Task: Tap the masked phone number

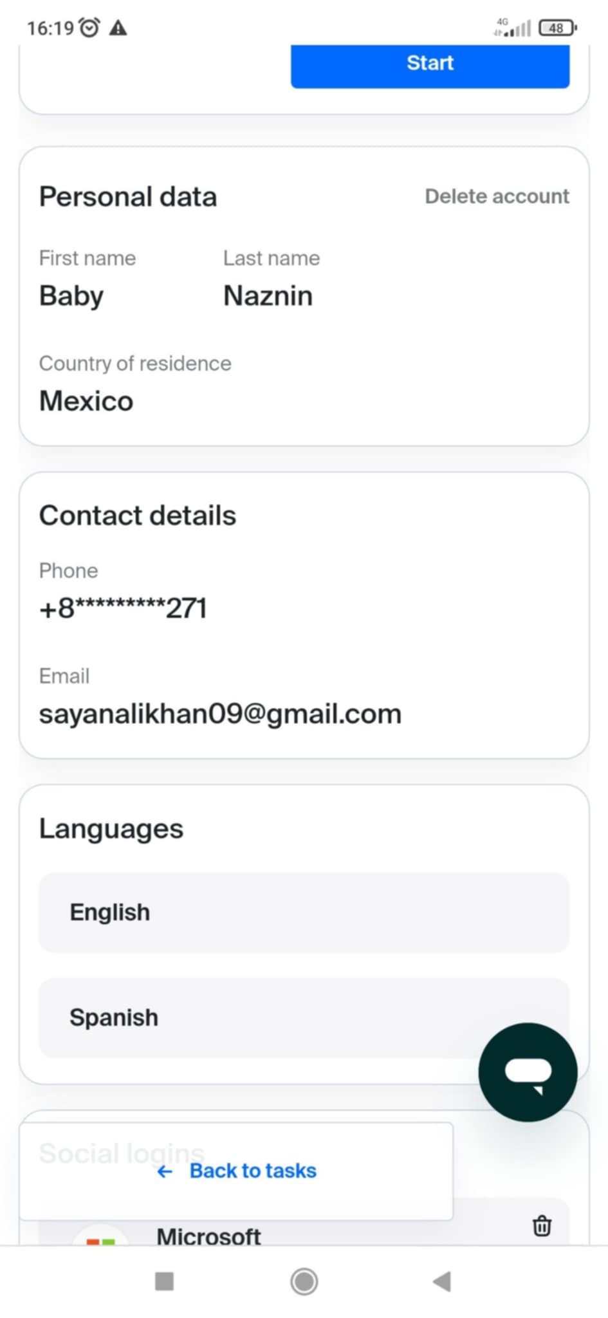Action: (123, 608)
